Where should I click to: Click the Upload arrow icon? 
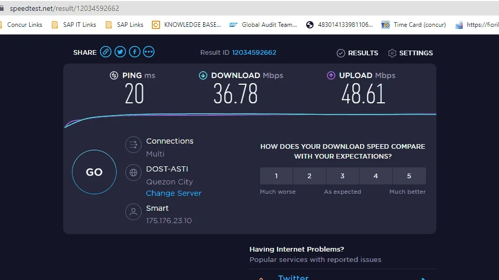[331, 75]
